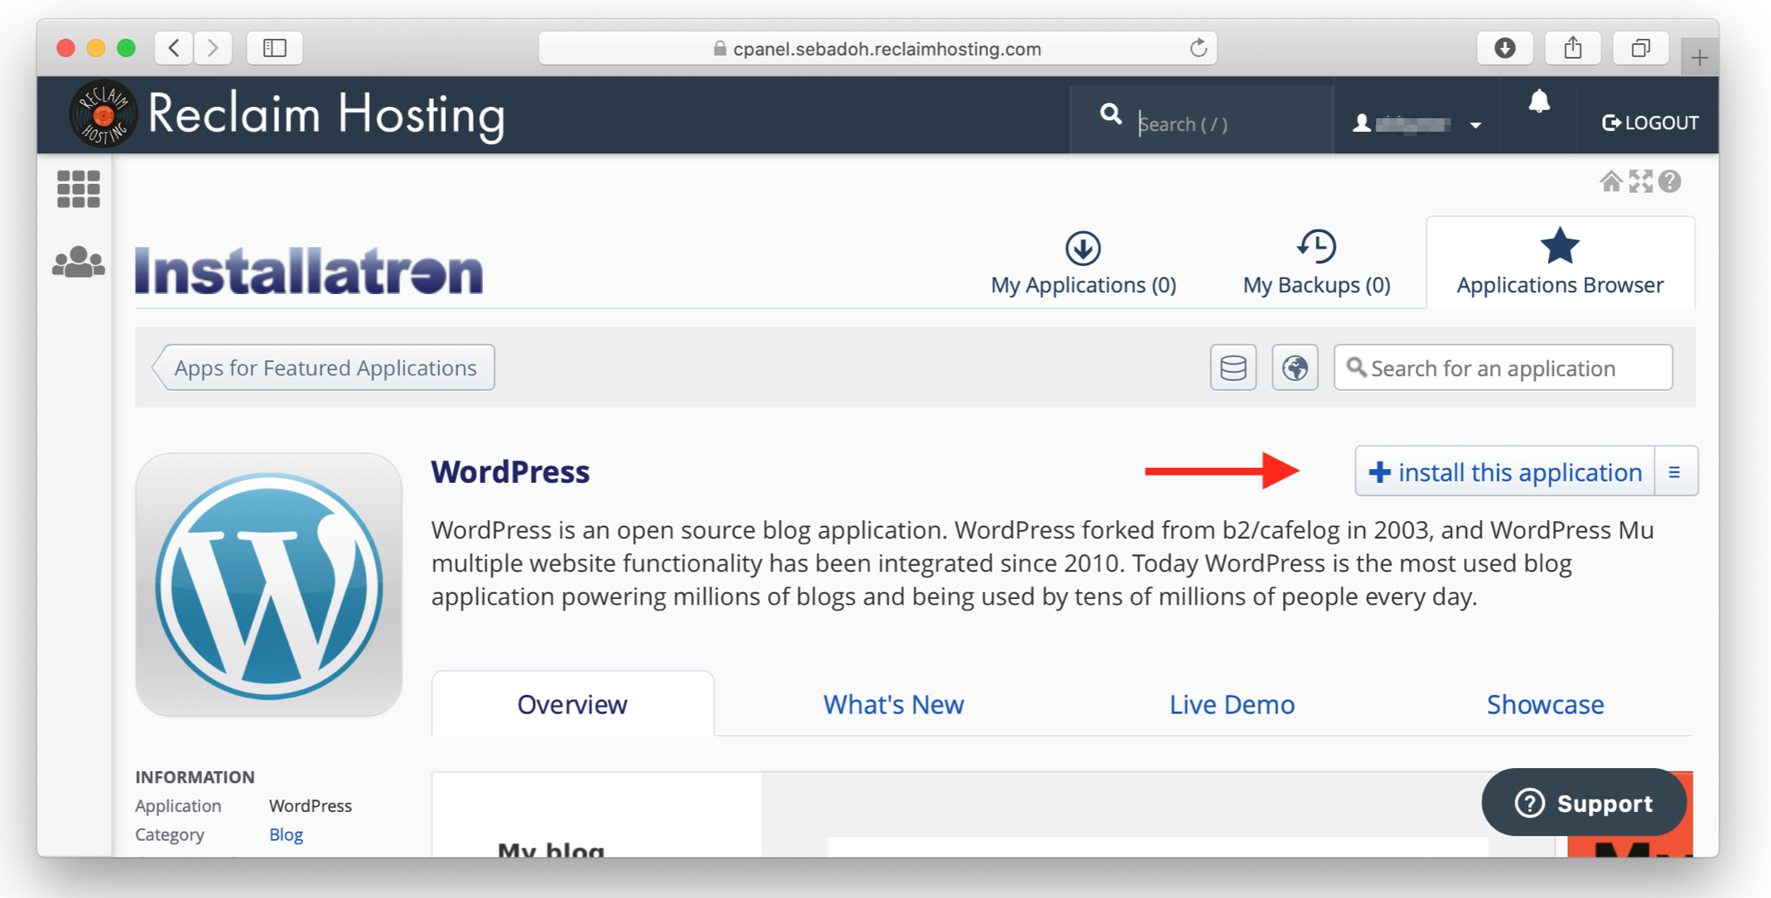Click the home icon above Applications Browser
The width and height of the screenshot is (1771, 898).
point(1610,181)
